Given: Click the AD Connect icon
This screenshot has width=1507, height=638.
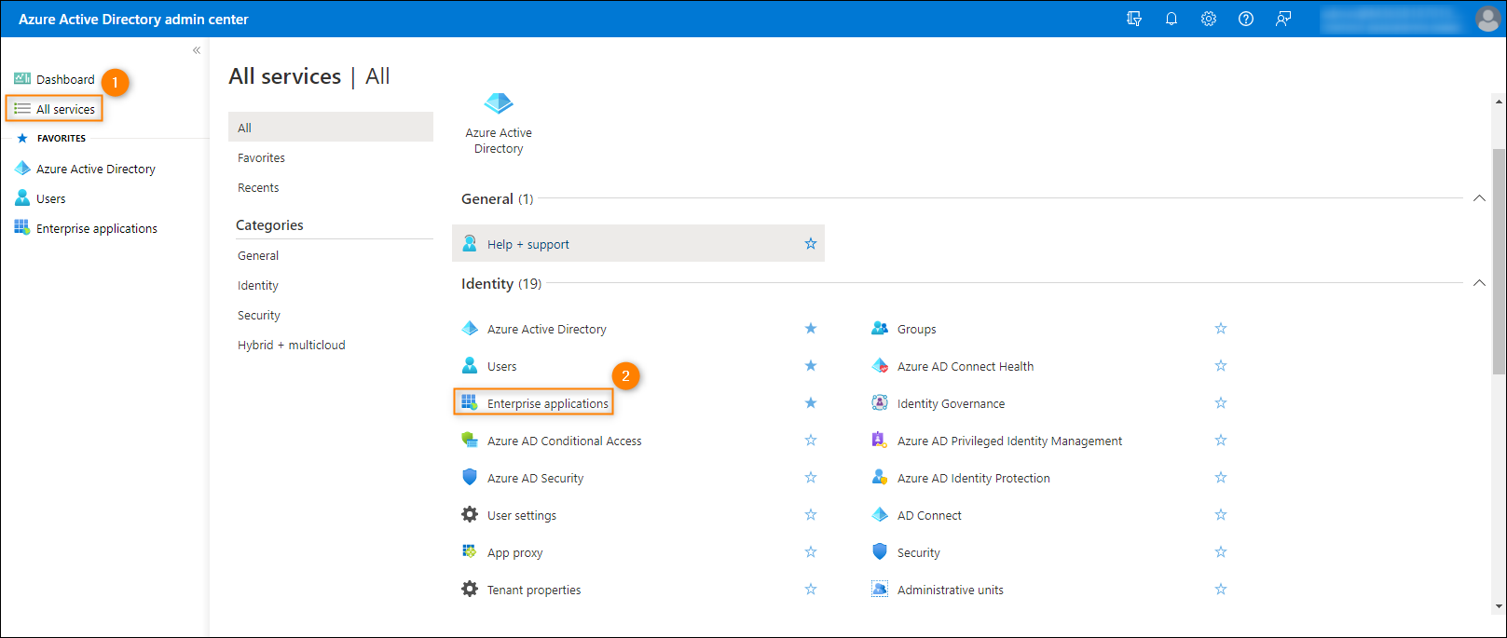Looking at the screenshot, I should 880,514.
